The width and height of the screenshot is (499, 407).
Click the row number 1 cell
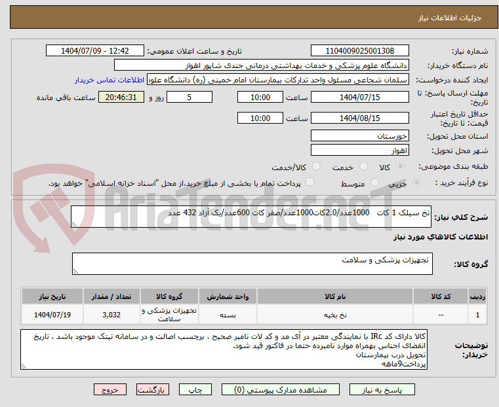click(x=477, y=315)
